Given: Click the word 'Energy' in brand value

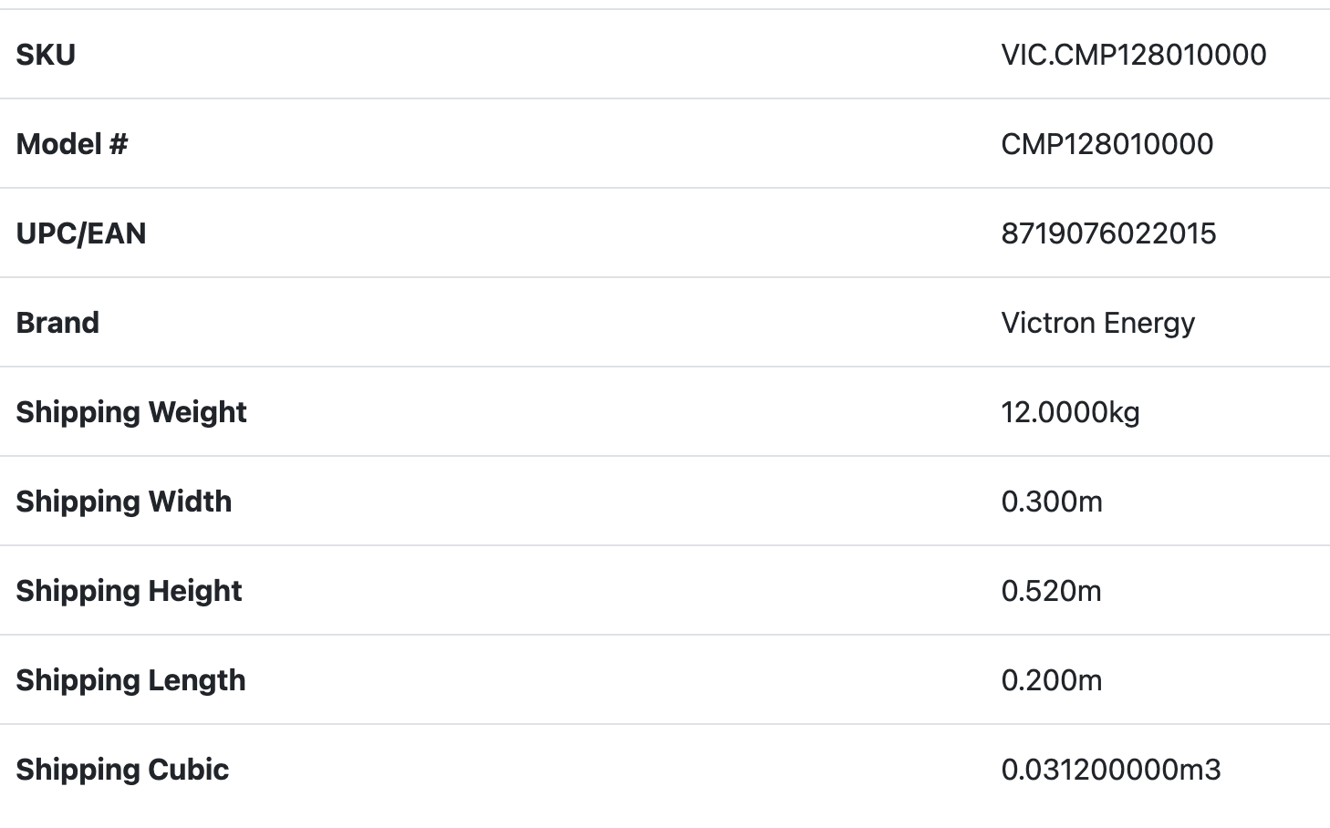Looking at the screenshot, I should click(x=1148, y=323).
